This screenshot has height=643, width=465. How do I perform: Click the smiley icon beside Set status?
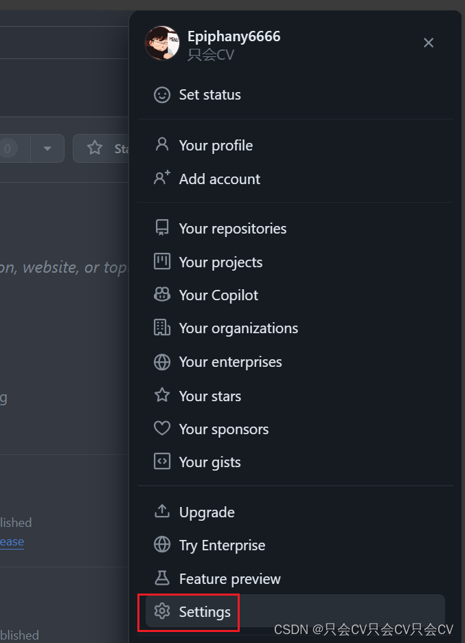point(162,95)
